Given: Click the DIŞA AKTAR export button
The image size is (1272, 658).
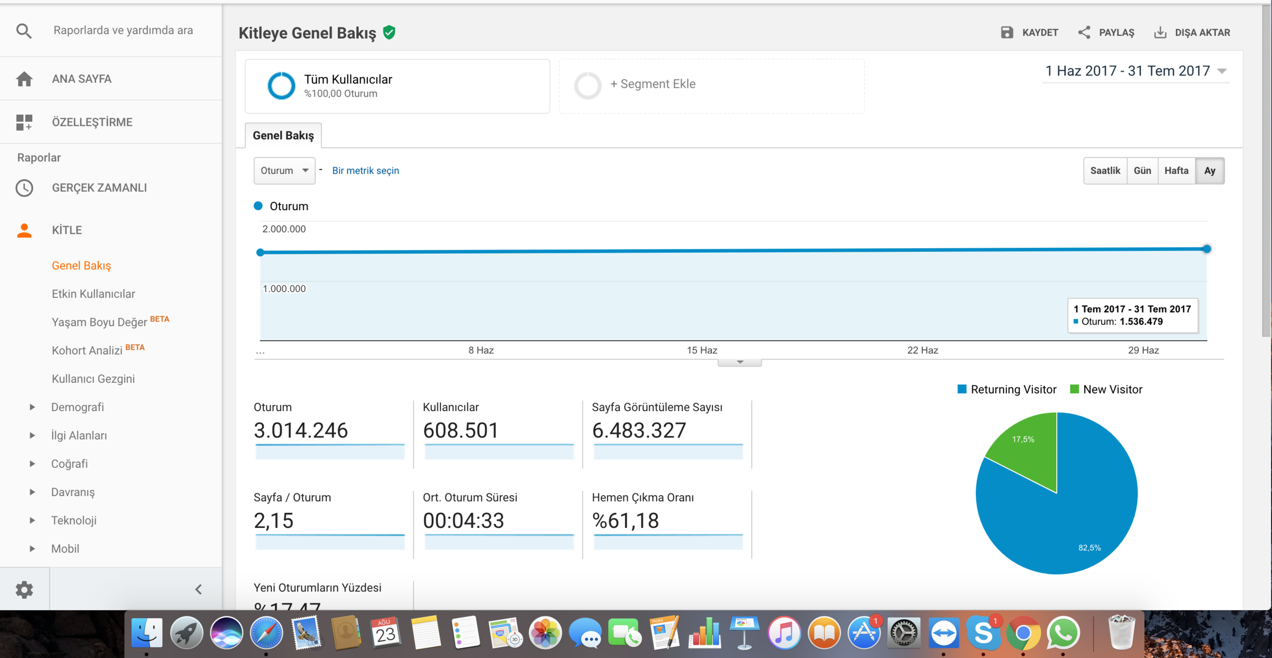Looking at the screenshot, I should click(x=1192, y=33).
